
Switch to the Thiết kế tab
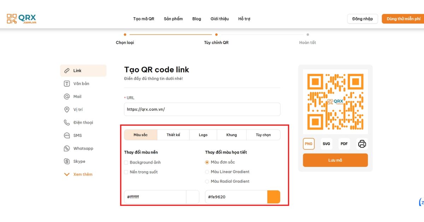pyautogui.click(x=173, y=135)
